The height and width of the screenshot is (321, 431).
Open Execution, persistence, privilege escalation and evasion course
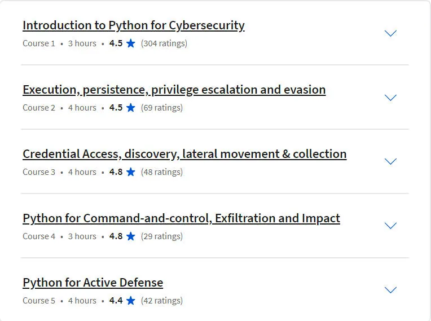point(174,90)
